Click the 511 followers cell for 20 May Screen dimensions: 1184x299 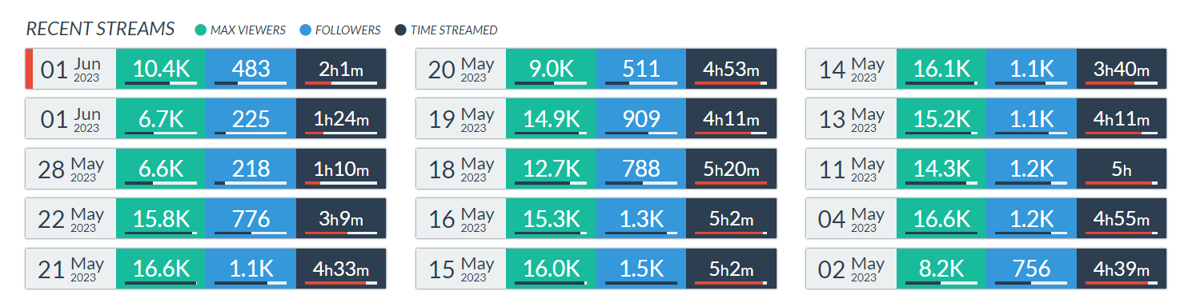[641, 69]
